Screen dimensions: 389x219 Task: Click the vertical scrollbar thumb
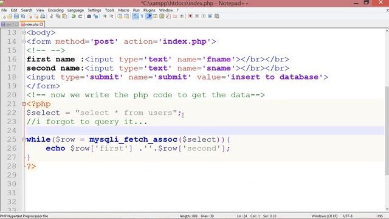click(x=387, y=131)
